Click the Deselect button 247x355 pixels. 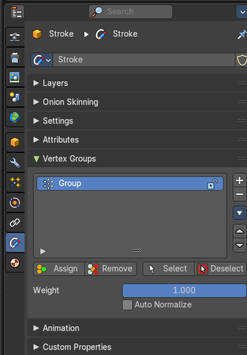[221, 269]
